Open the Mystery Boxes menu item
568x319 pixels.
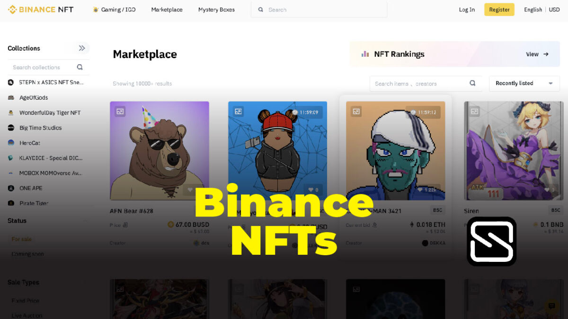(x=216, y=9)
